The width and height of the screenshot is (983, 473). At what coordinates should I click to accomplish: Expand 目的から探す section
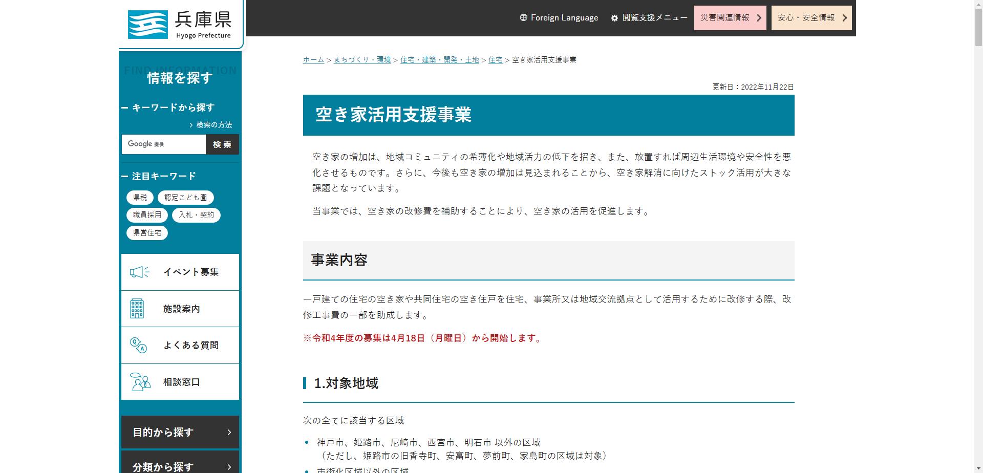(180, 432)
